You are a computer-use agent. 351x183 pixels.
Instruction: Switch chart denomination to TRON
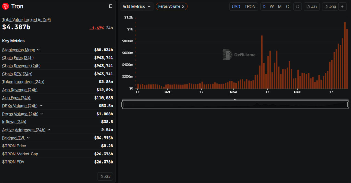(250, 7)
